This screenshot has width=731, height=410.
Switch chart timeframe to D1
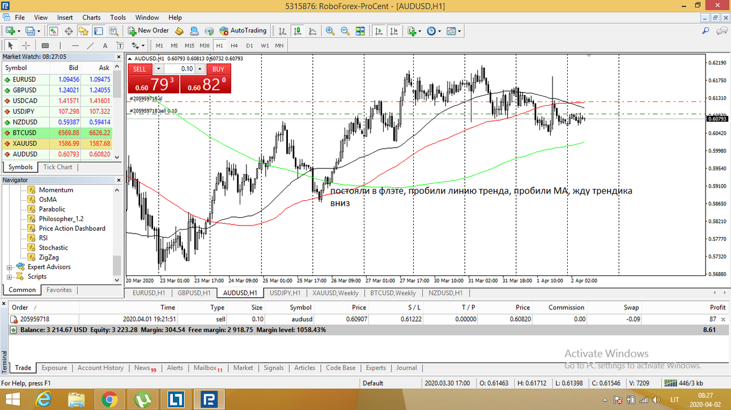click(249, 45)
